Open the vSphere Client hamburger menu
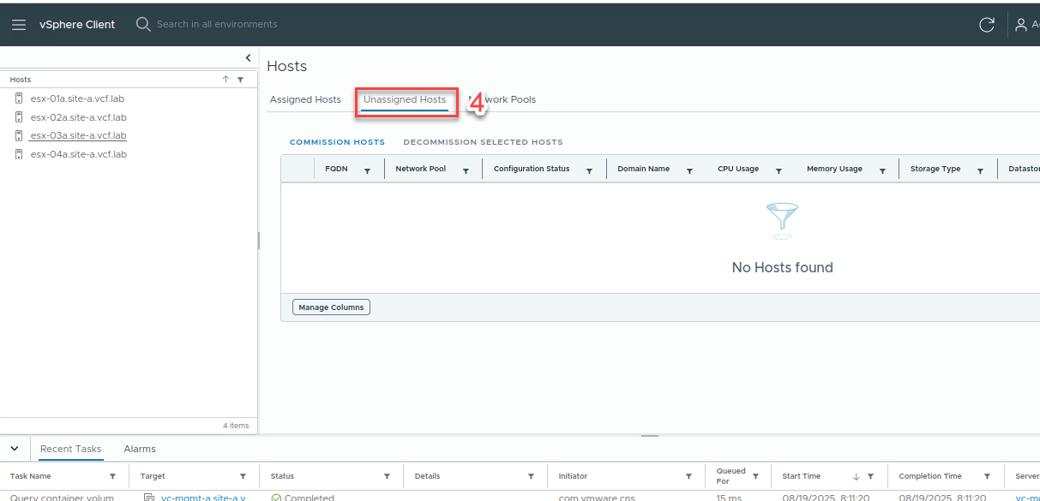This screenshot has height=501, width=1040. point(19,24)
